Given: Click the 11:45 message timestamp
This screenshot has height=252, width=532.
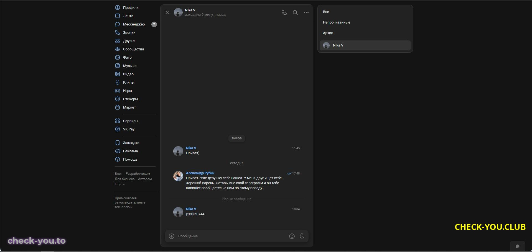Looking at the screenshot, I should tap(296, 148).
